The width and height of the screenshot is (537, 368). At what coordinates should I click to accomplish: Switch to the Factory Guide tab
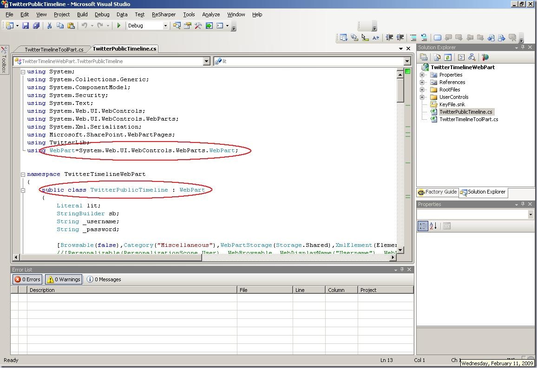(x=437, y=192)
